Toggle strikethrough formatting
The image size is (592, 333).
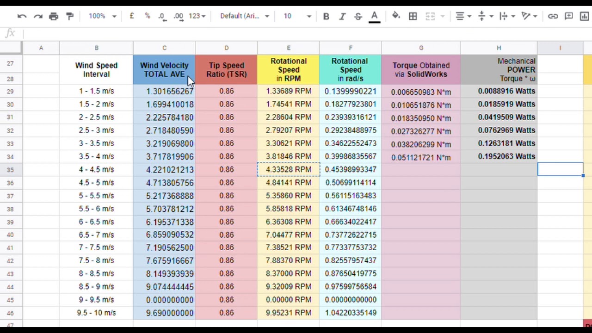pos(358,16)
